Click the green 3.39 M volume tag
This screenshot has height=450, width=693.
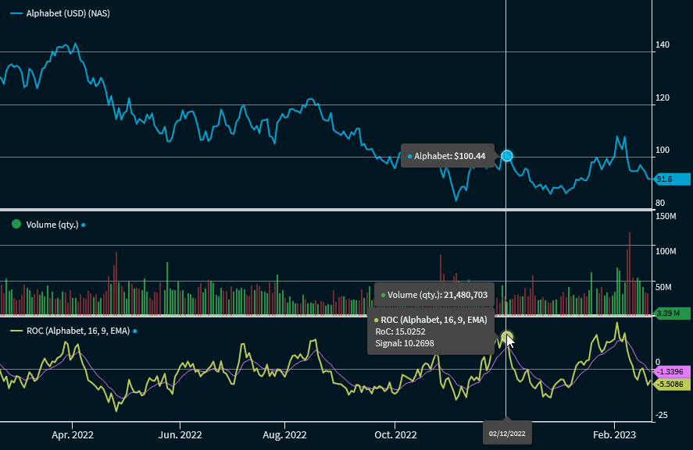(x=670, y=314)
